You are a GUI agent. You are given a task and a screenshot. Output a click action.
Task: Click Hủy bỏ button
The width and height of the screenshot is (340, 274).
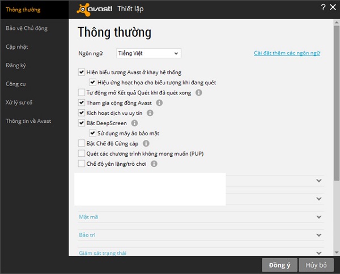(x=316, y=265)
